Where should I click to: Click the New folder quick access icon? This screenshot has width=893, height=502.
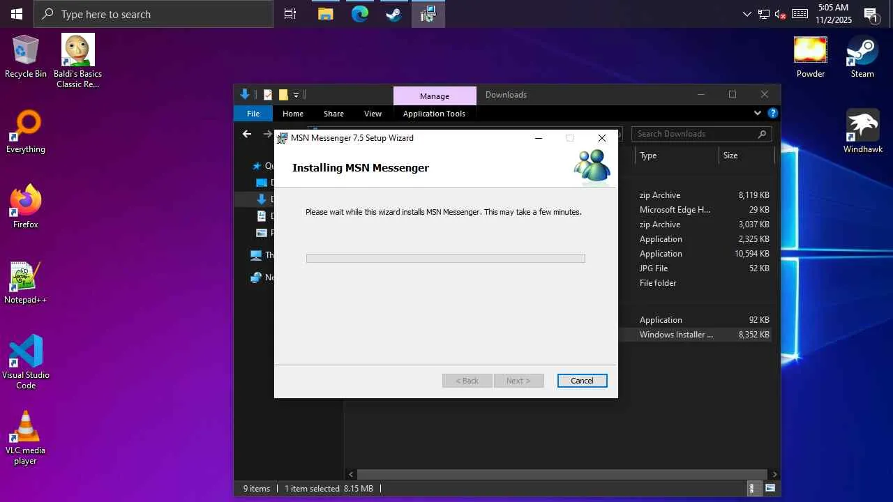[x=283, y=95]
